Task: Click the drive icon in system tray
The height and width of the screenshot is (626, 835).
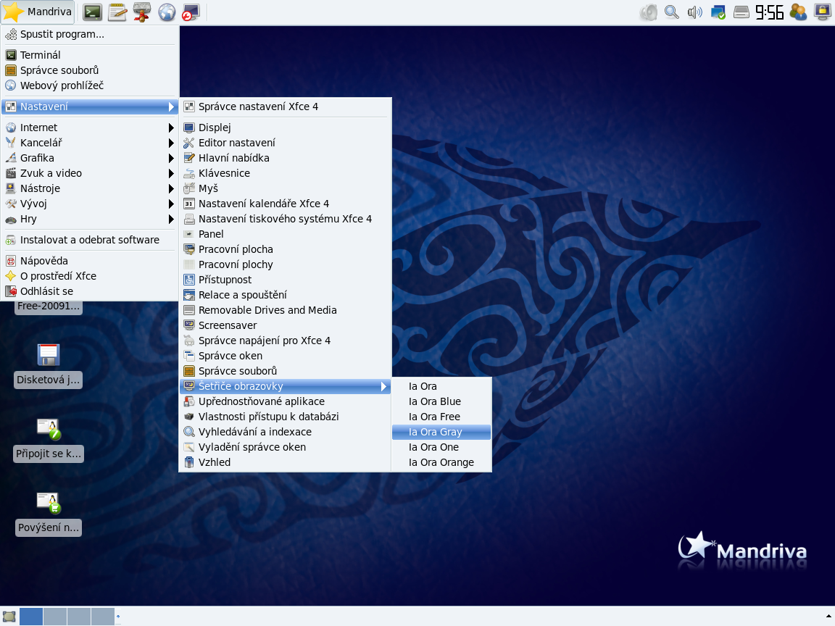Action: tap(741, 12)
